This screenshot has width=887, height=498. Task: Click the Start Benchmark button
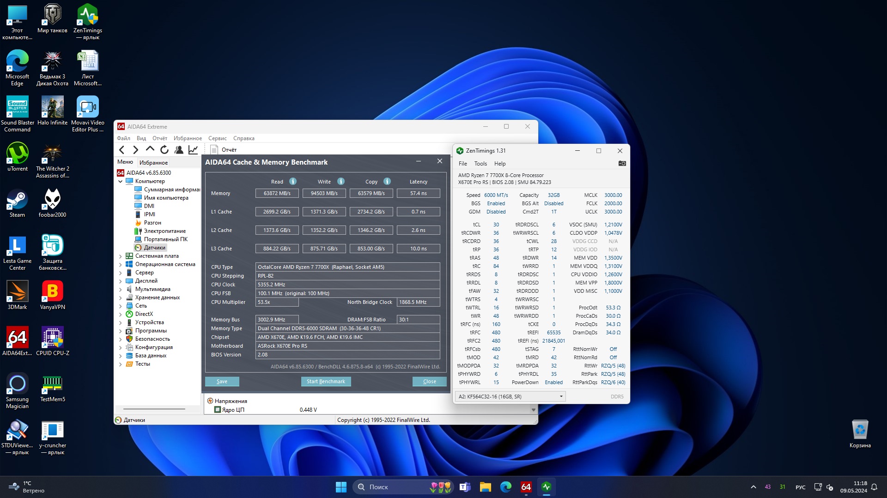[x=326, y=381]
